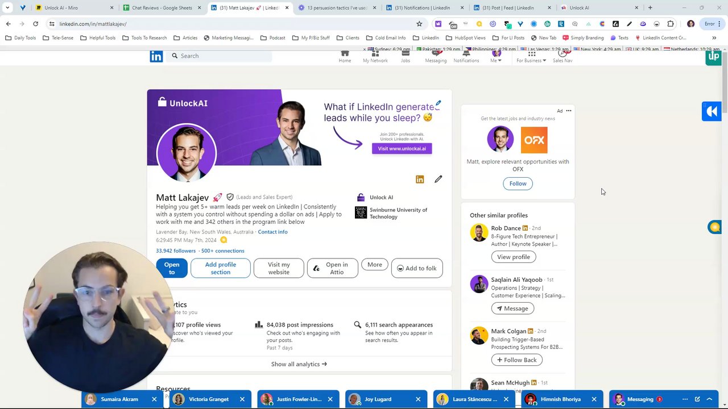View site information icon in address bar
This screenshot has width=728, height=409.
pos(51,24)
